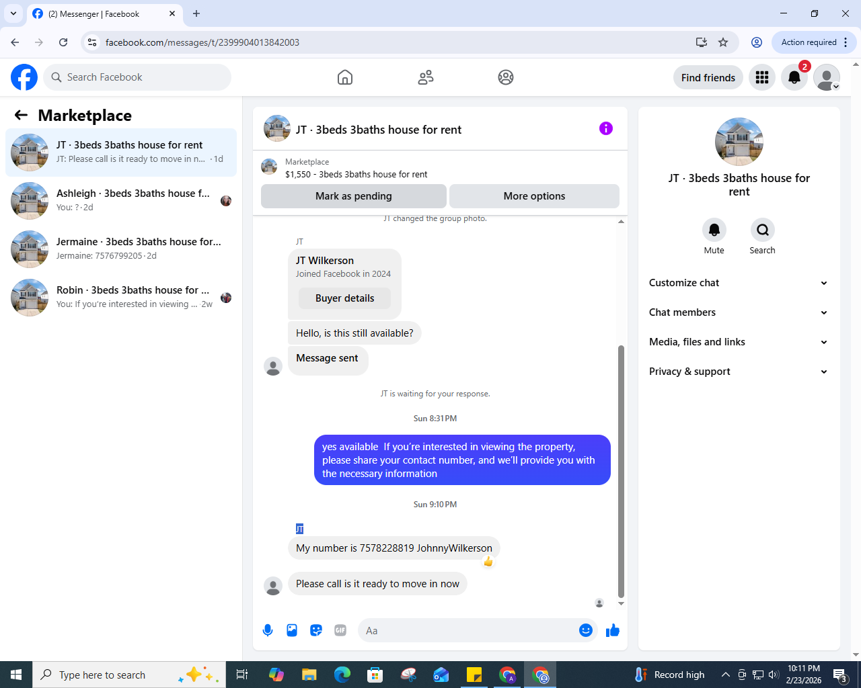Click the browser address bar URL
This screenshot has height=688, width=861.
[202, 42]
